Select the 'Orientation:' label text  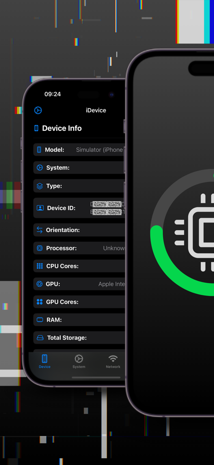click(x=63, y=230)
